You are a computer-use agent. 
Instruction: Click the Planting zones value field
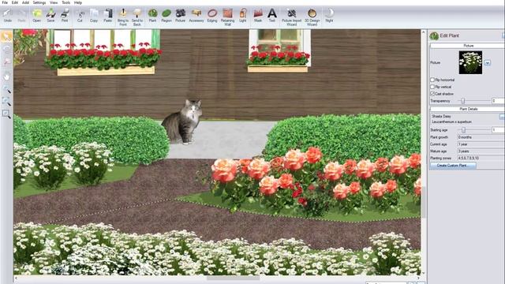(481, 158)
